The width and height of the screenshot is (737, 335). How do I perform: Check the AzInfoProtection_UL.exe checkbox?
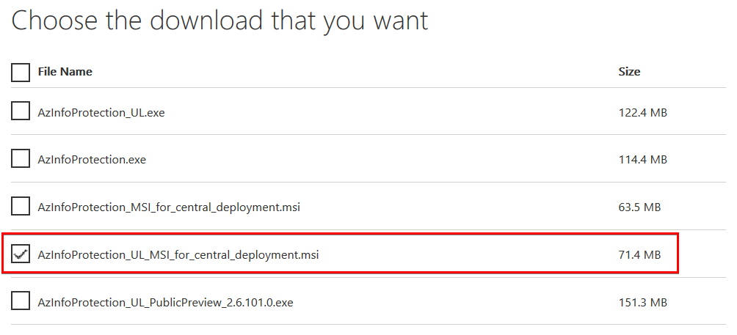tap(21, 111)
